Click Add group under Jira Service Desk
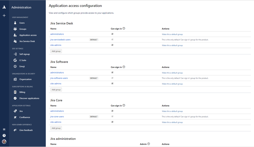This screenshot has width=254, height=147. pyautogui.click(x=56, y=51)
